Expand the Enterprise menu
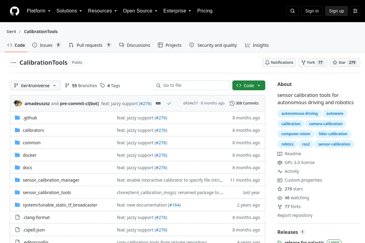This screenshot has width=365, height=243. pyautogui.click(x=177, y=11)
